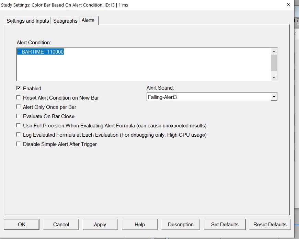Viewport: 299px width, 239px height.
Task: Open Help for this study
Action: click(140, 225)
